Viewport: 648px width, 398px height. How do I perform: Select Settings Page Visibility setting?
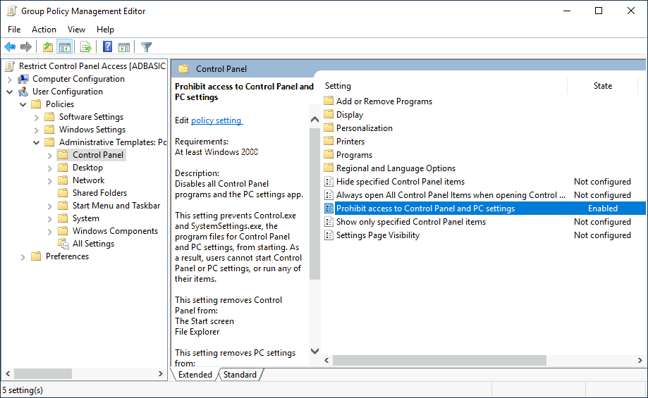[x=377, y=235]
